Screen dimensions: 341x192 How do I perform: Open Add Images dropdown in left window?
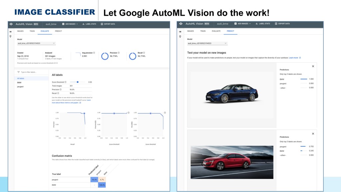(70, 24)
